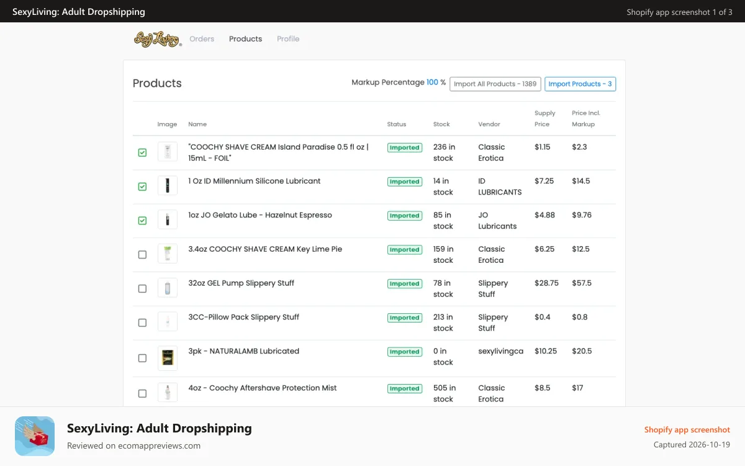
Task: Click product name 3CC-Pillow Pack Slippery Stuff
Action: tap(244, 317)
